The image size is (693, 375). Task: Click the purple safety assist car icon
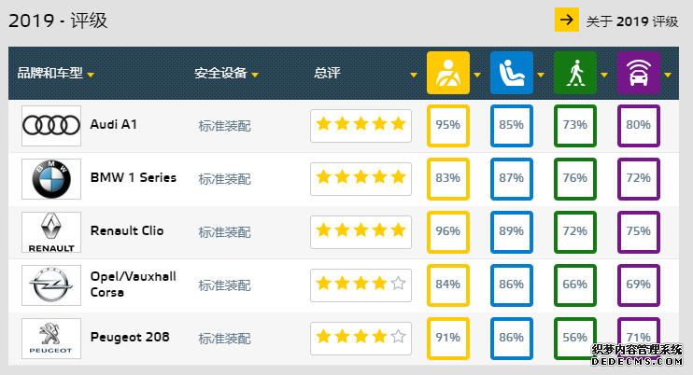tap(639, 73)
